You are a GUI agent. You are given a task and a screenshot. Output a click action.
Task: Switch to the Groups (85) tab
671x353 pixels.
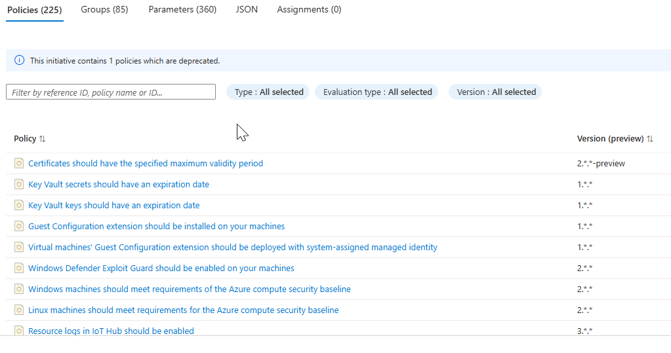[x=104, y=10]
